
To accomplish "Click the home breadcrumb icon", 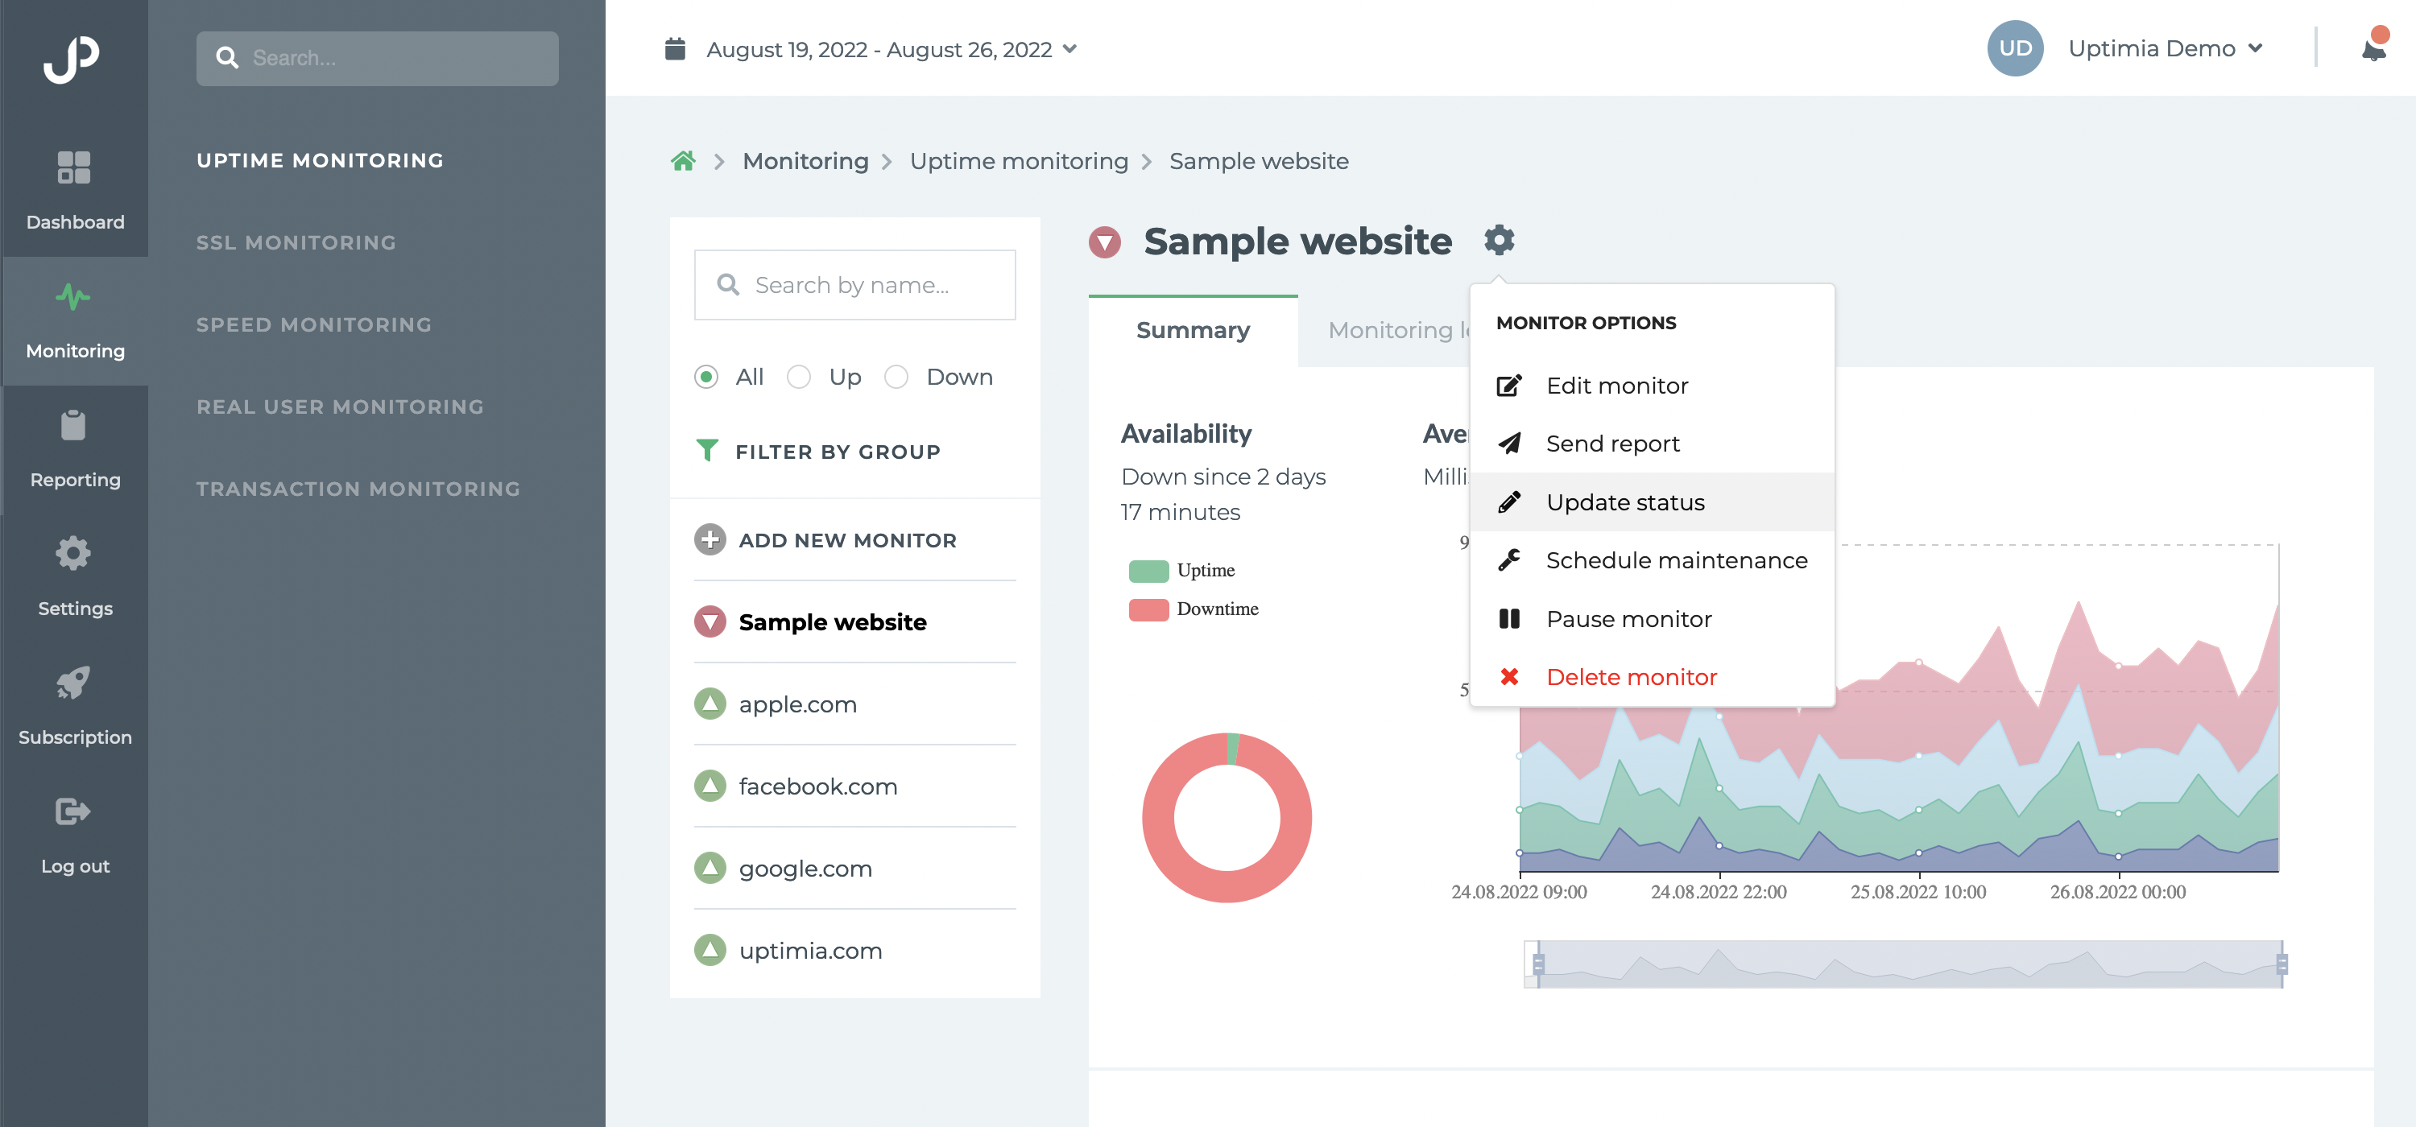I will tap(683, 161).
